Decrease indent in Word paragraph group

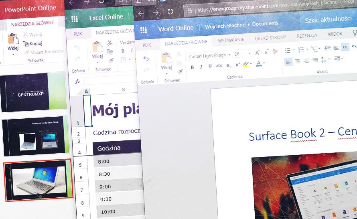coord(327,48)
